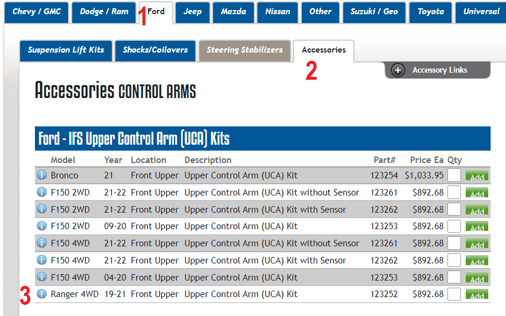Image resolution: width=506 pixels, height=316 pixels.
Task: Open info icon for F150 2WD 09-20 row
Action: coord(41,226)
